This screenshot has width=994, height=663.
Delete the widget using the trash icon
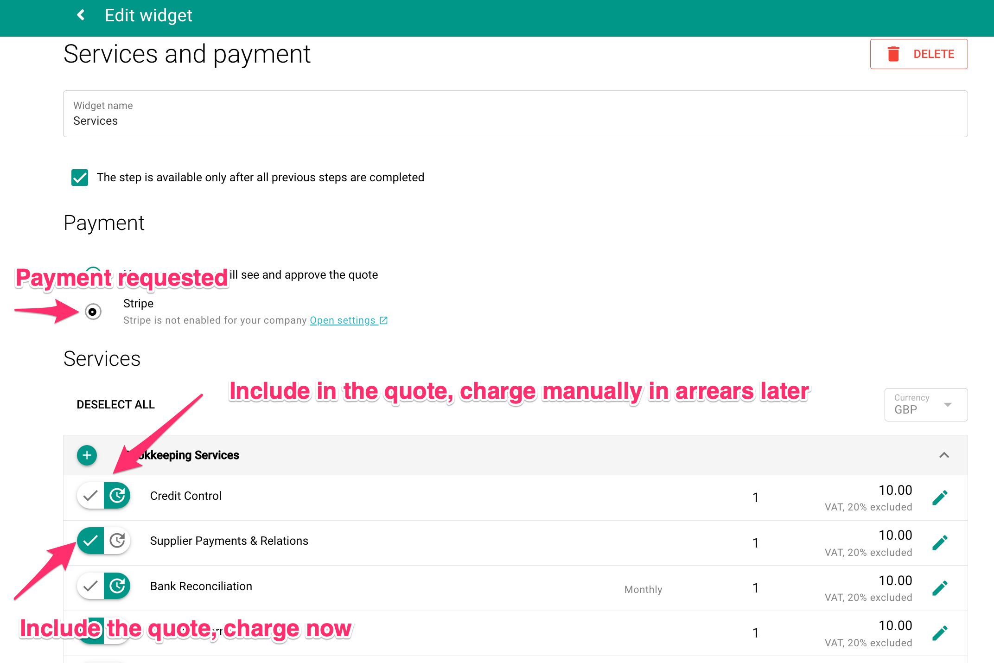click(x=892, y=54)
